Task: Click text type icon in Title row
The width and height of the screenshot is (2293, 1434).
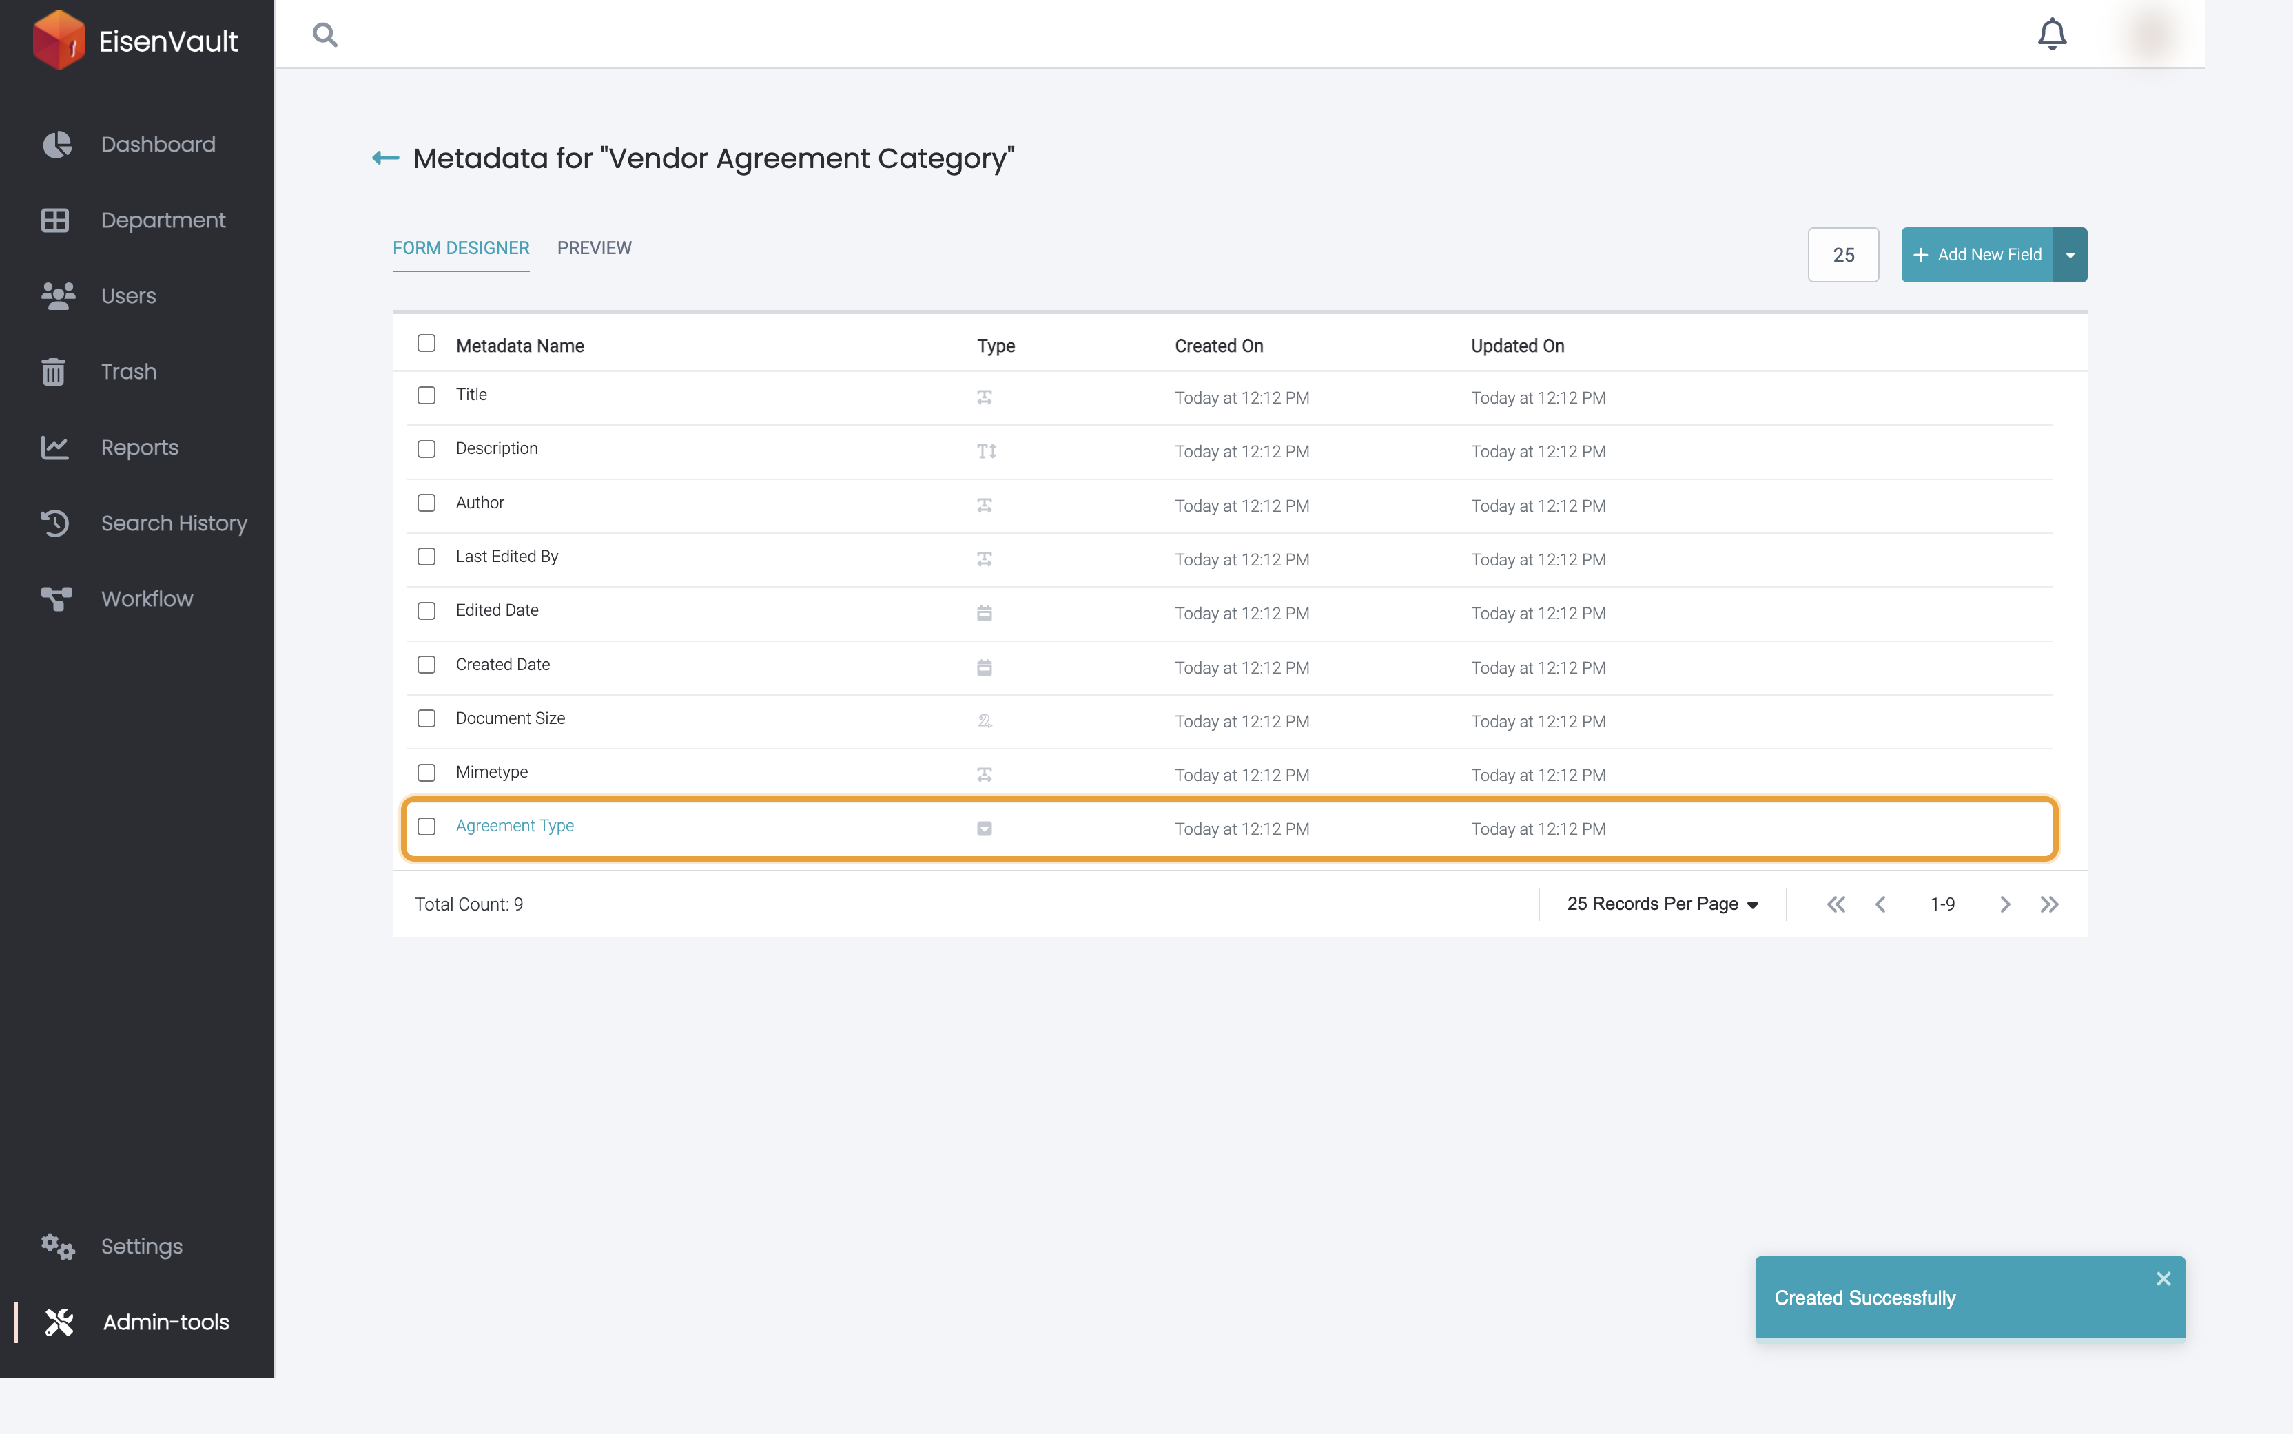Action: (985, 397)
